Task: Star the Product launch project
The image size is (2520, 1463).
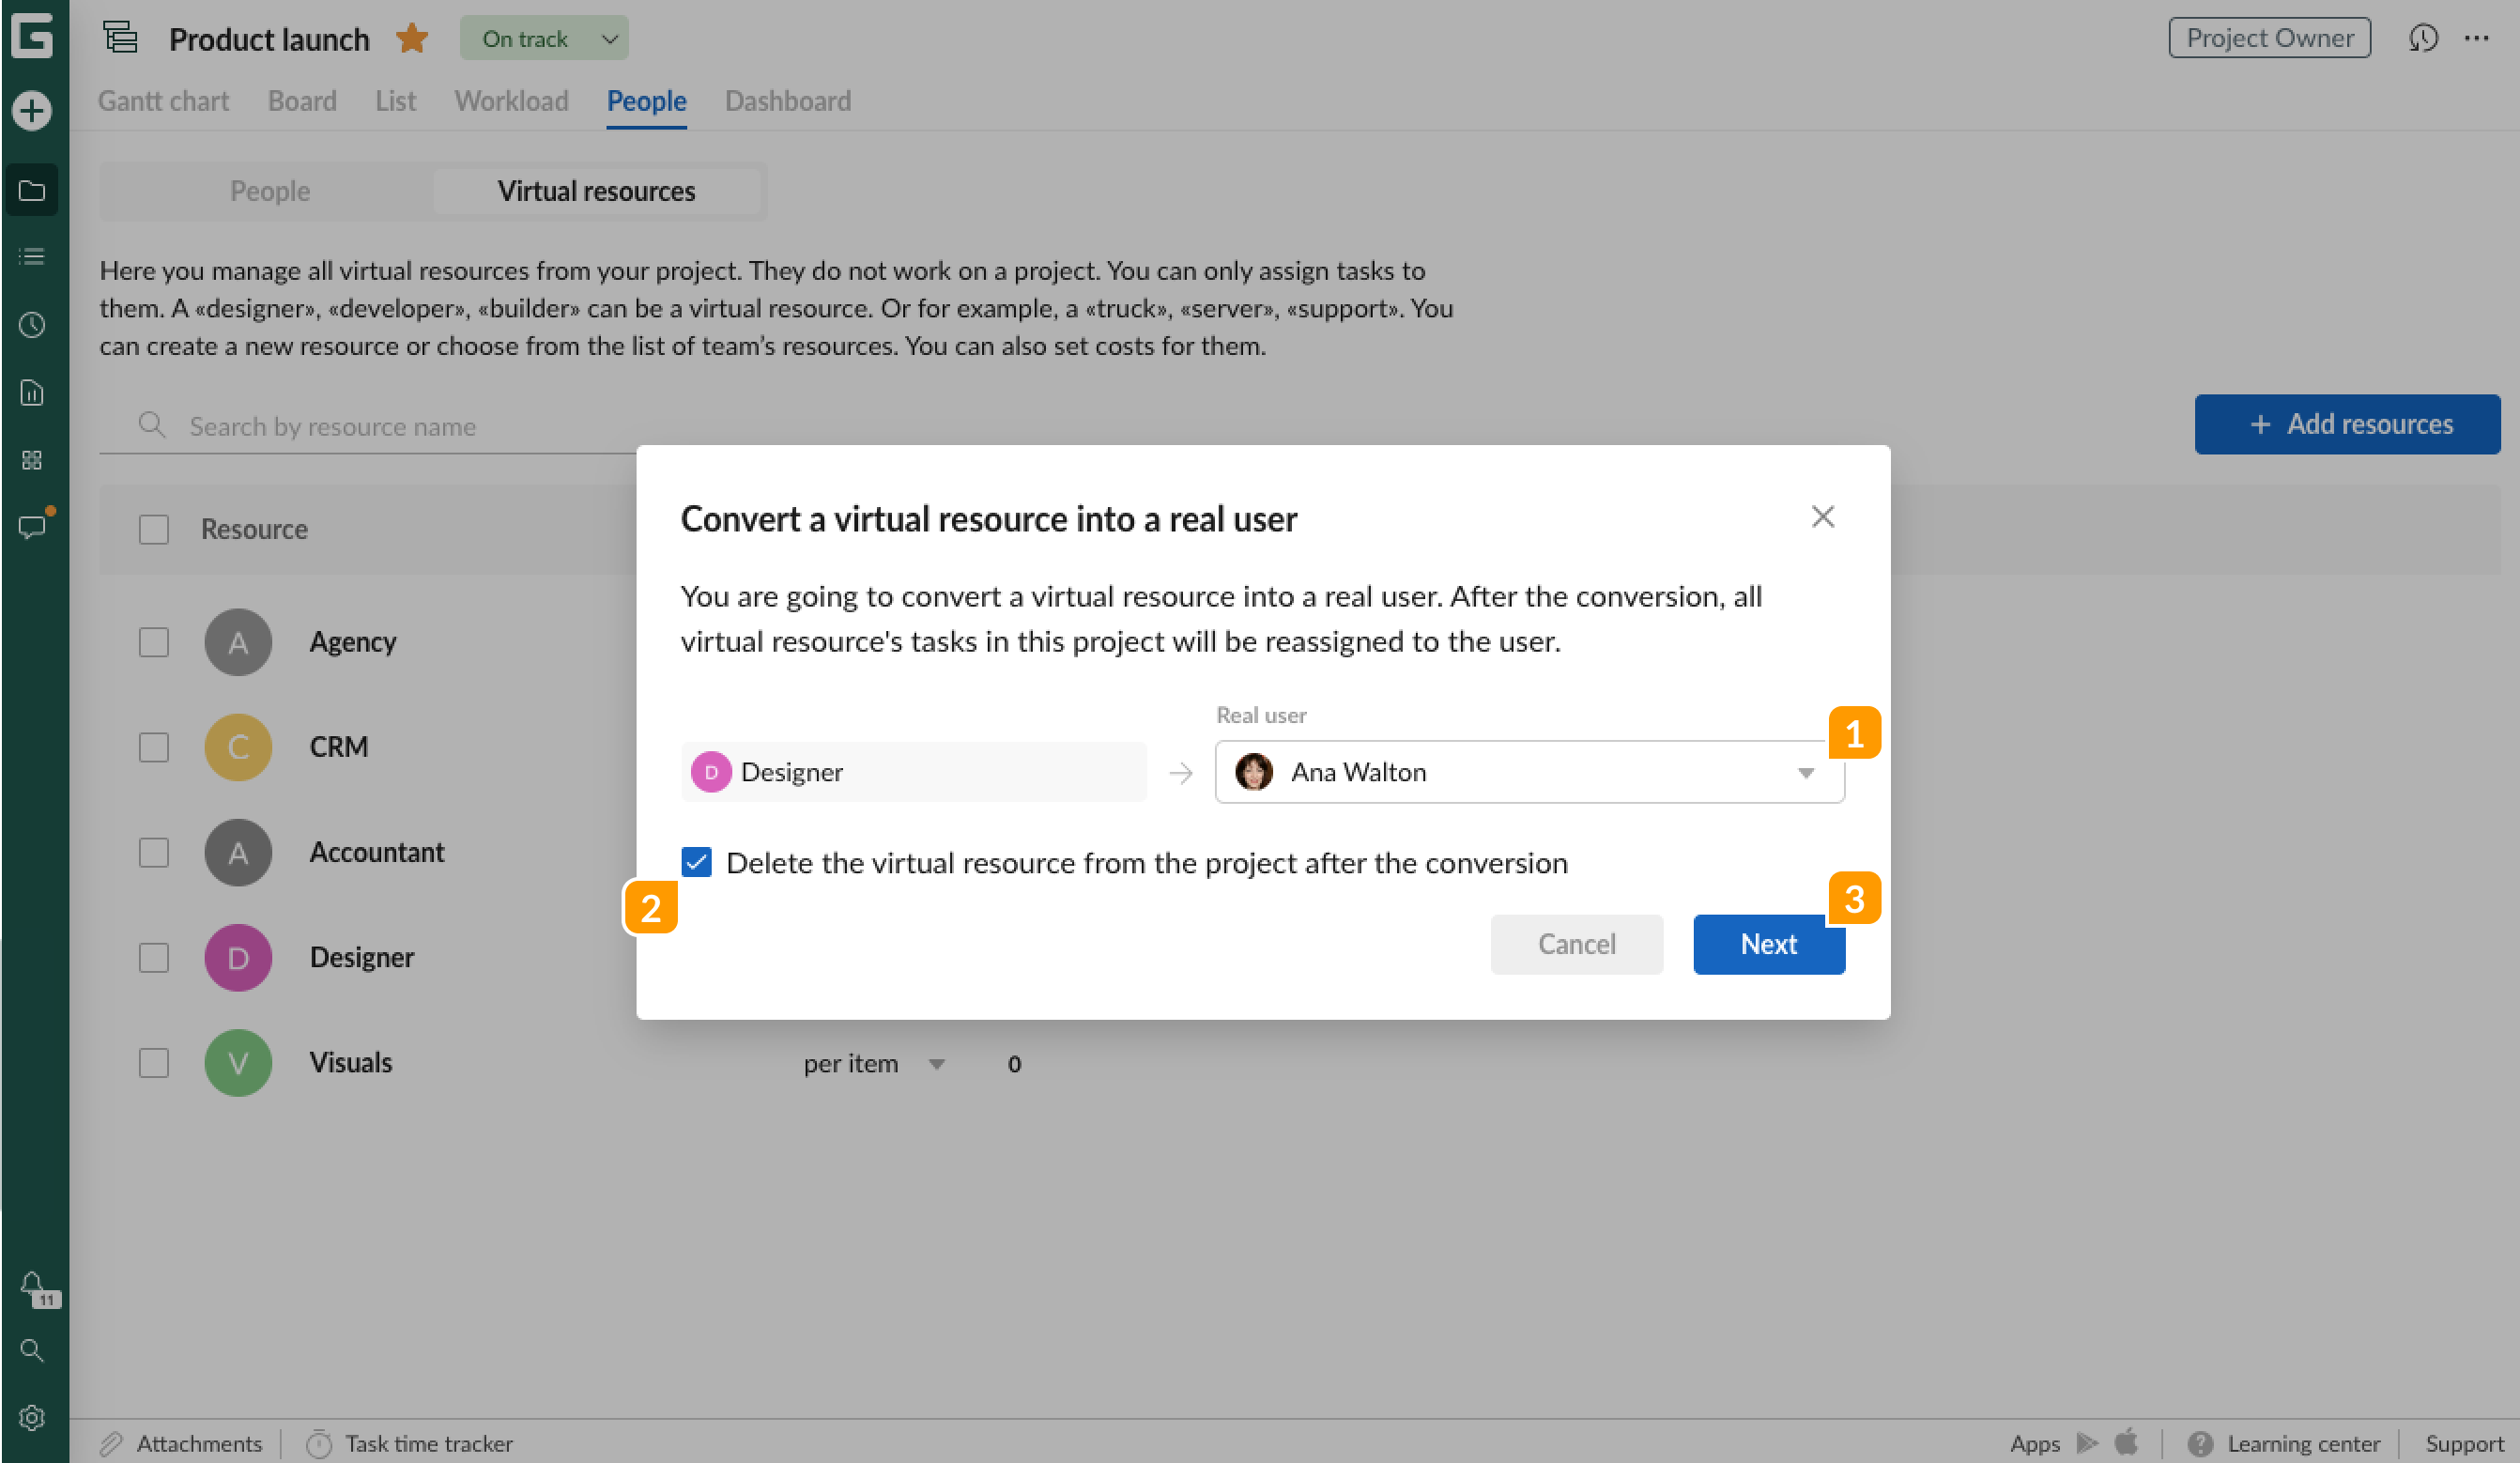Action: coord(410,38)
